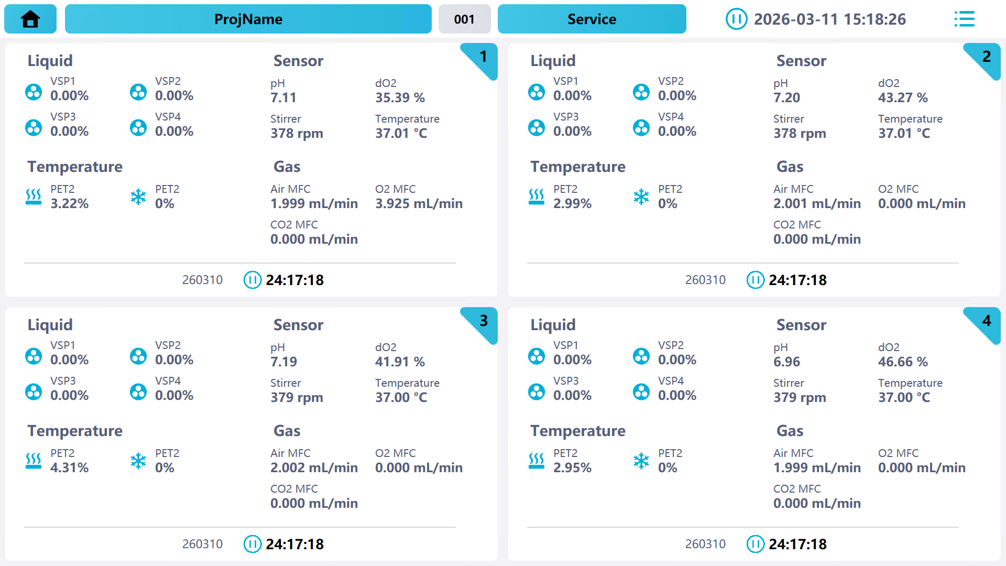Toggle pause on reactor 2 timer
Screen dimensions: 1006x566
pos(755,280)
